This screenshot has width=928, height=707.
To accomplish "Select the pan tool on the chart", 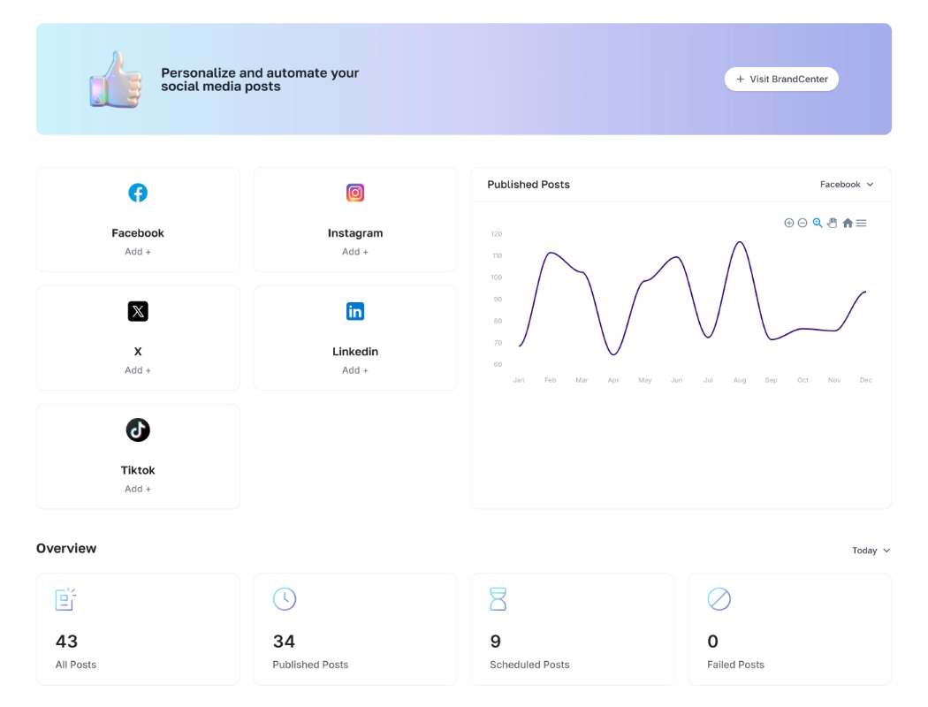I will (832, 223).
